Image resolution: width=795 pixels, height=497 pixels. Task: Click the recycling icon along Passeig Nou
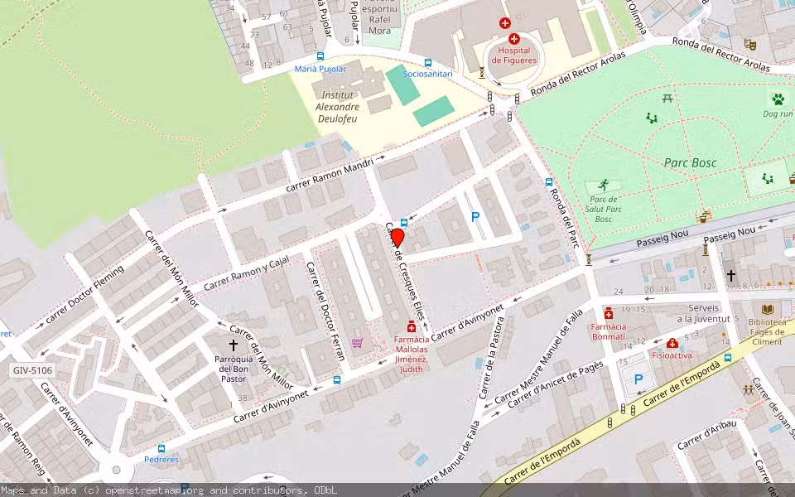(x=703, y=217)
